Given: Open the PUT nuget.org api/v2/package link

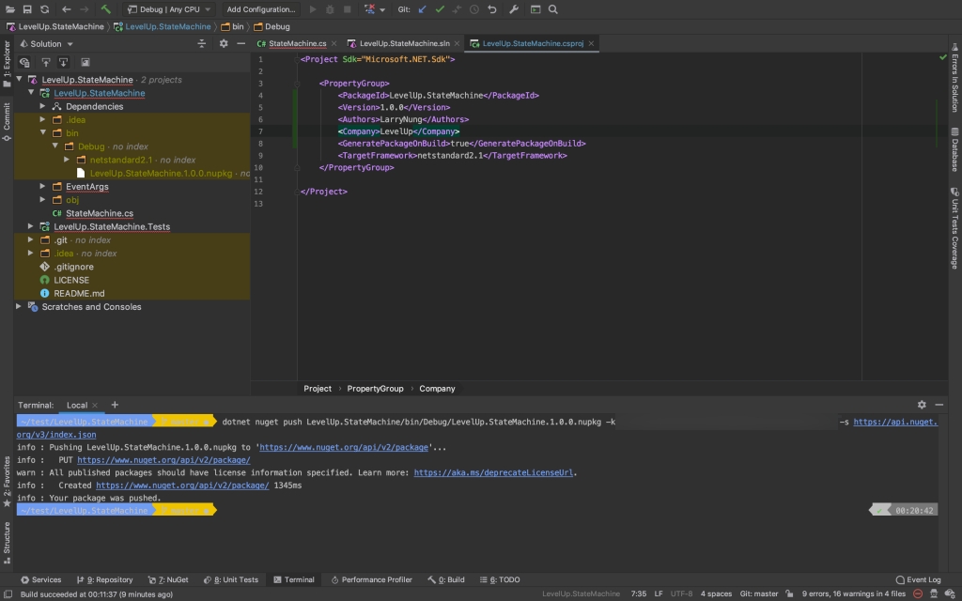Looking at the screenshot, I should (x=163, y=460).
